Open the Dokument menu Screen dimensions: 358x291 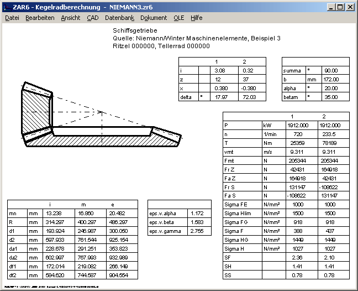coord(154,18)
